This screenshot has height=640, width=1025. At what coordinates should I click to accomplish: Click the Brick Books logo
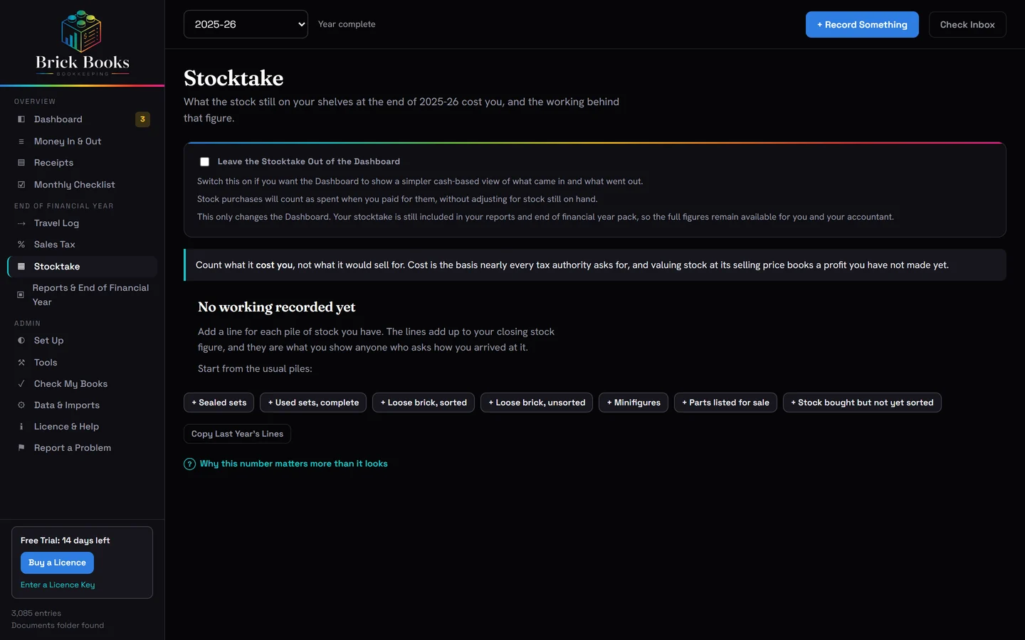click(82, 43)
